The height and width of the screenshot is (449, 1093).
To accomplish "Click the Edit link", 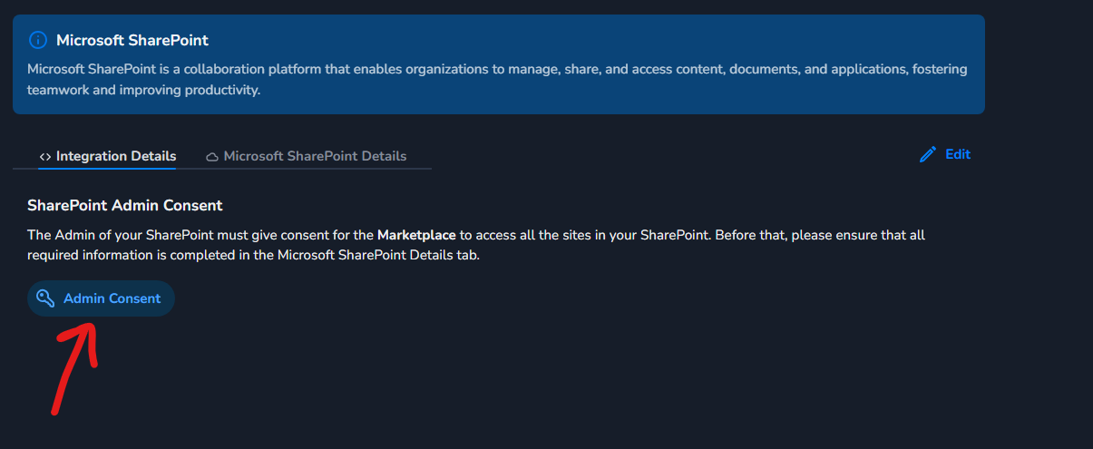I will click(x=957, y=154).
